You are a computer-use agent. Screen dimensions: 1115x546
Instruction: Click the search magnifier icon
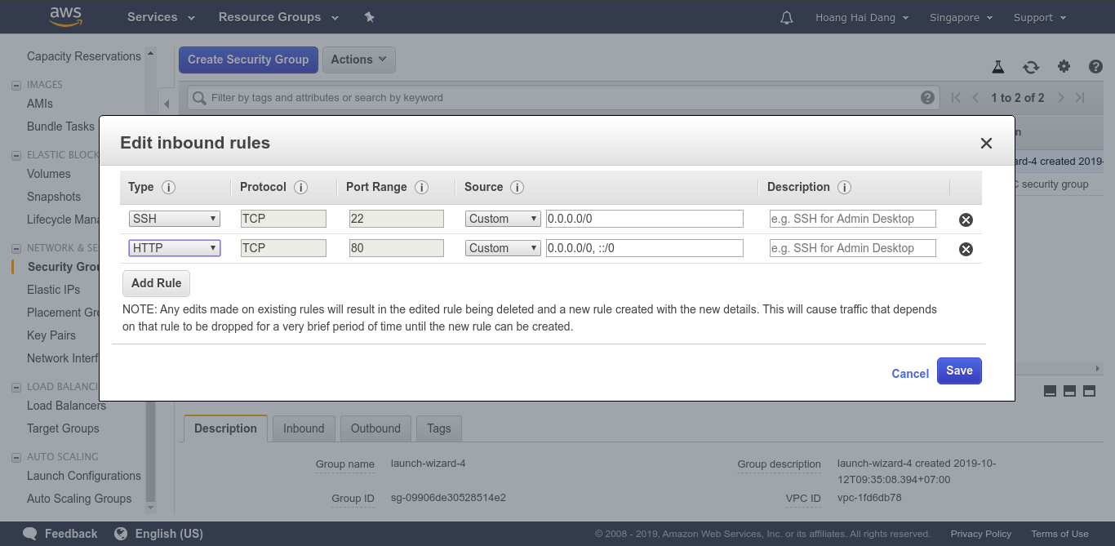(199, 98)
